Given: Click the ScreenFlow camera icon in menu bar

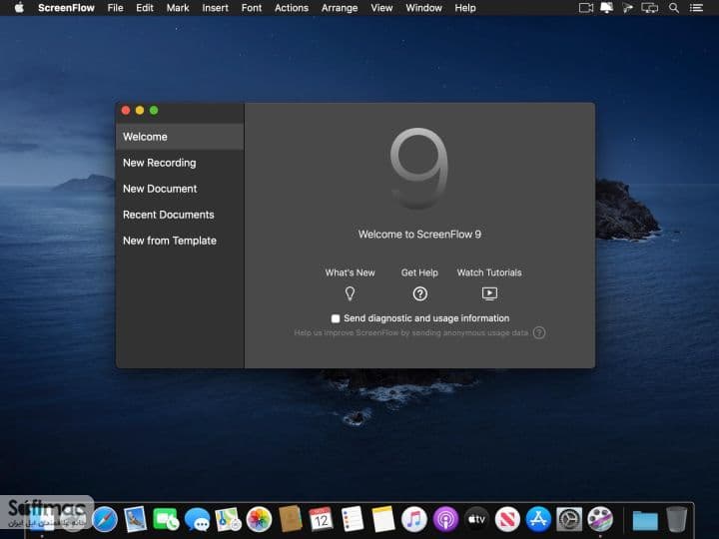Looking at the screenshot, I should (x=585, y=8).
